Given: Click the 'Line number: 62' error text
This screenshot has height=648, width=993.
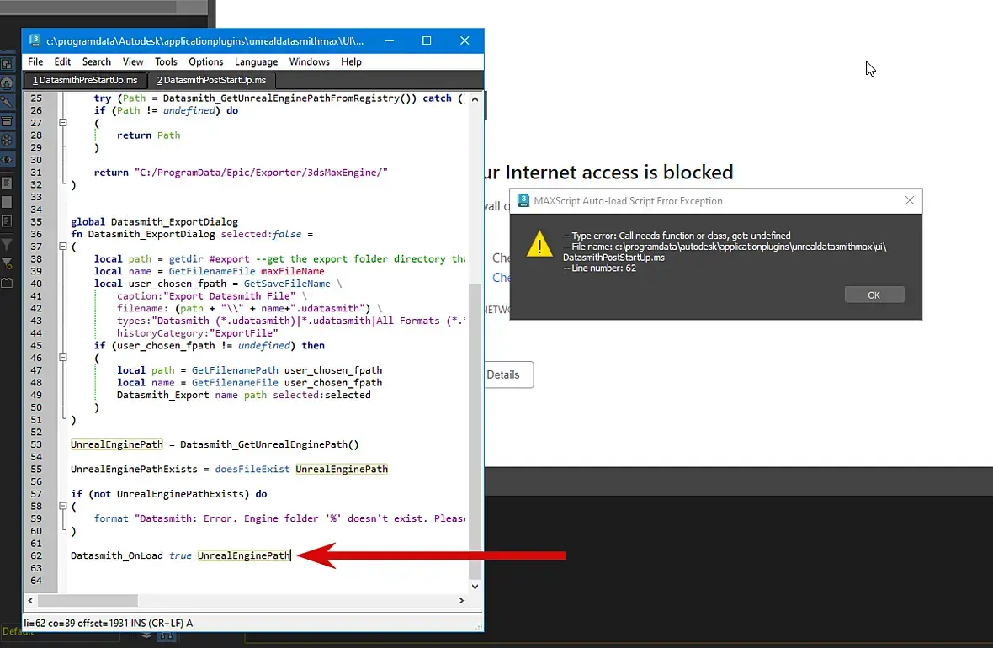Looking at the screenshot, I should (600, 268).
